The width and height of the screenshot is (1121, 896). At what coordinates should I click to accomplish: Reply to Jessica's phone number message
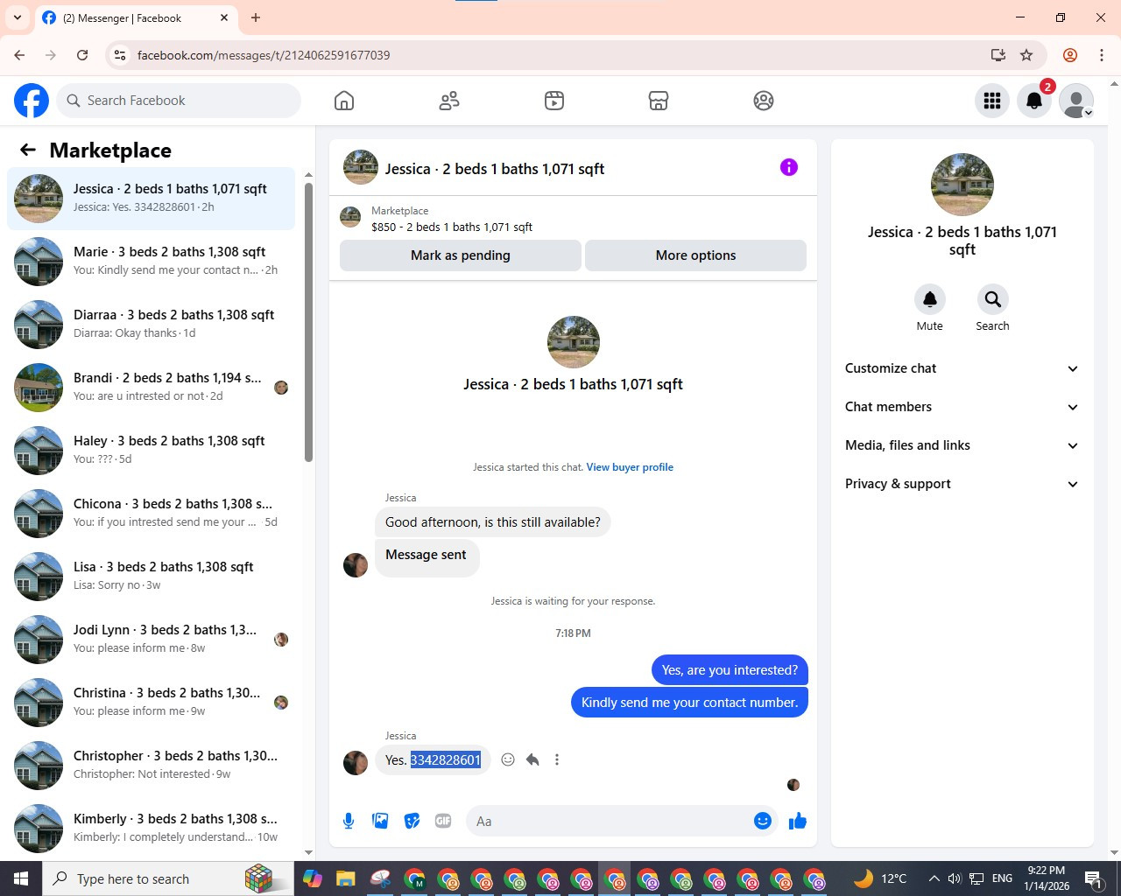click(x=532, y=759)
